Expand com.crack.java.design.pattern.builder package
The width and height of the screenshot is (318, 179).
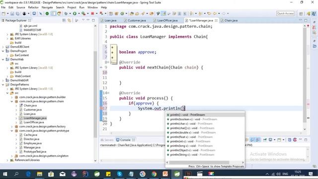point(12,97)
